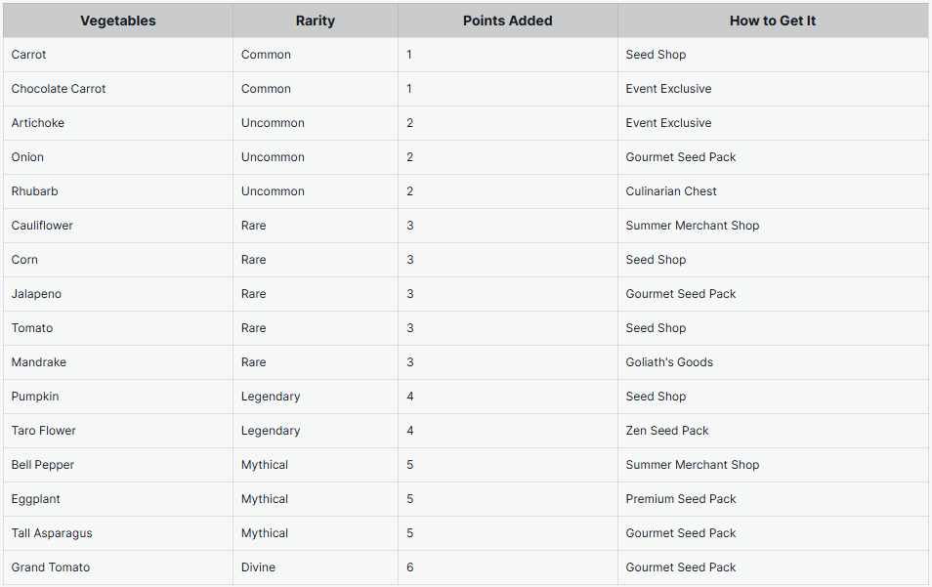Click the How to Get It header
Viewport: 932px width, 587px height.
click(772, 21)
